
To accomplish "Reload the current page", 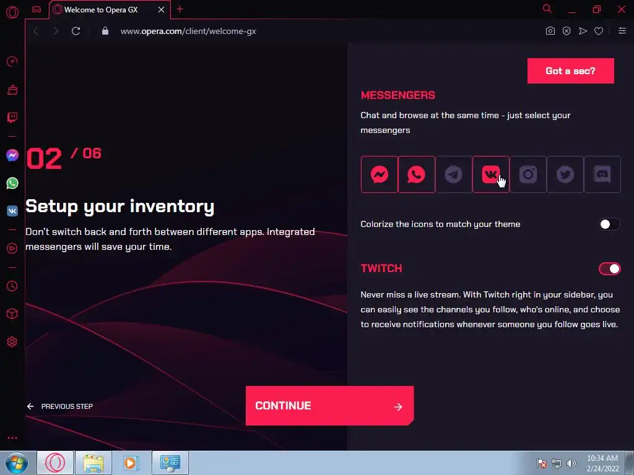I will 76,31.
